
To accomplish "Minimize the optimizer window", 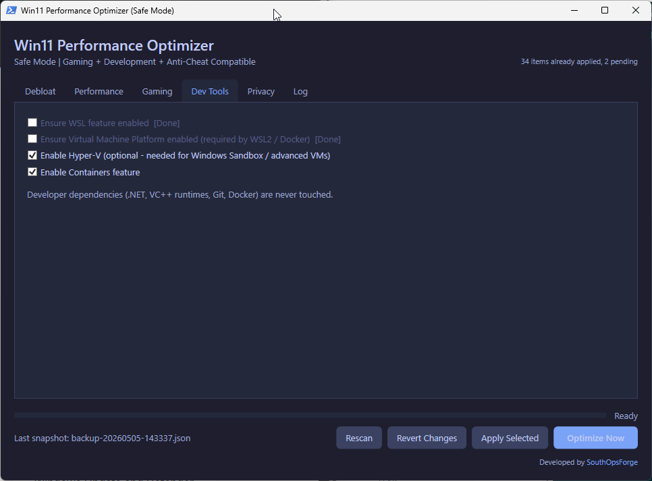I will 574,10.
